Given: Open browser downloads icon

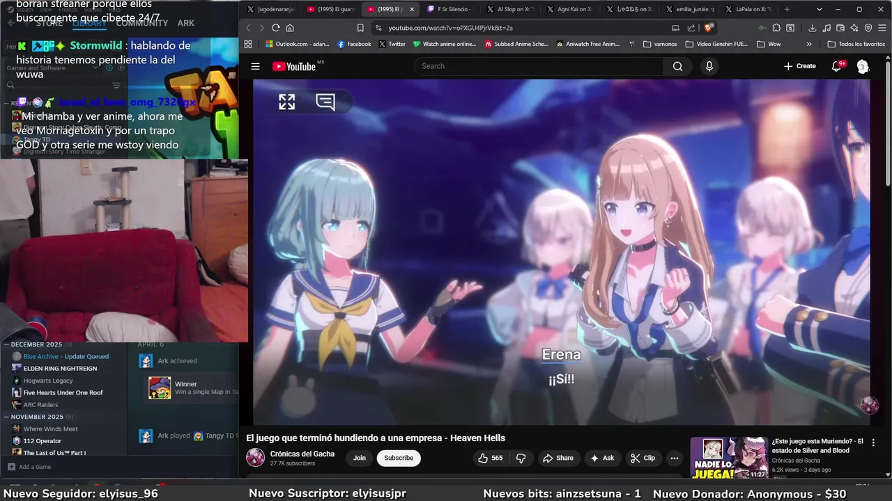Looking at the screenshot, I should coord(813,28).
